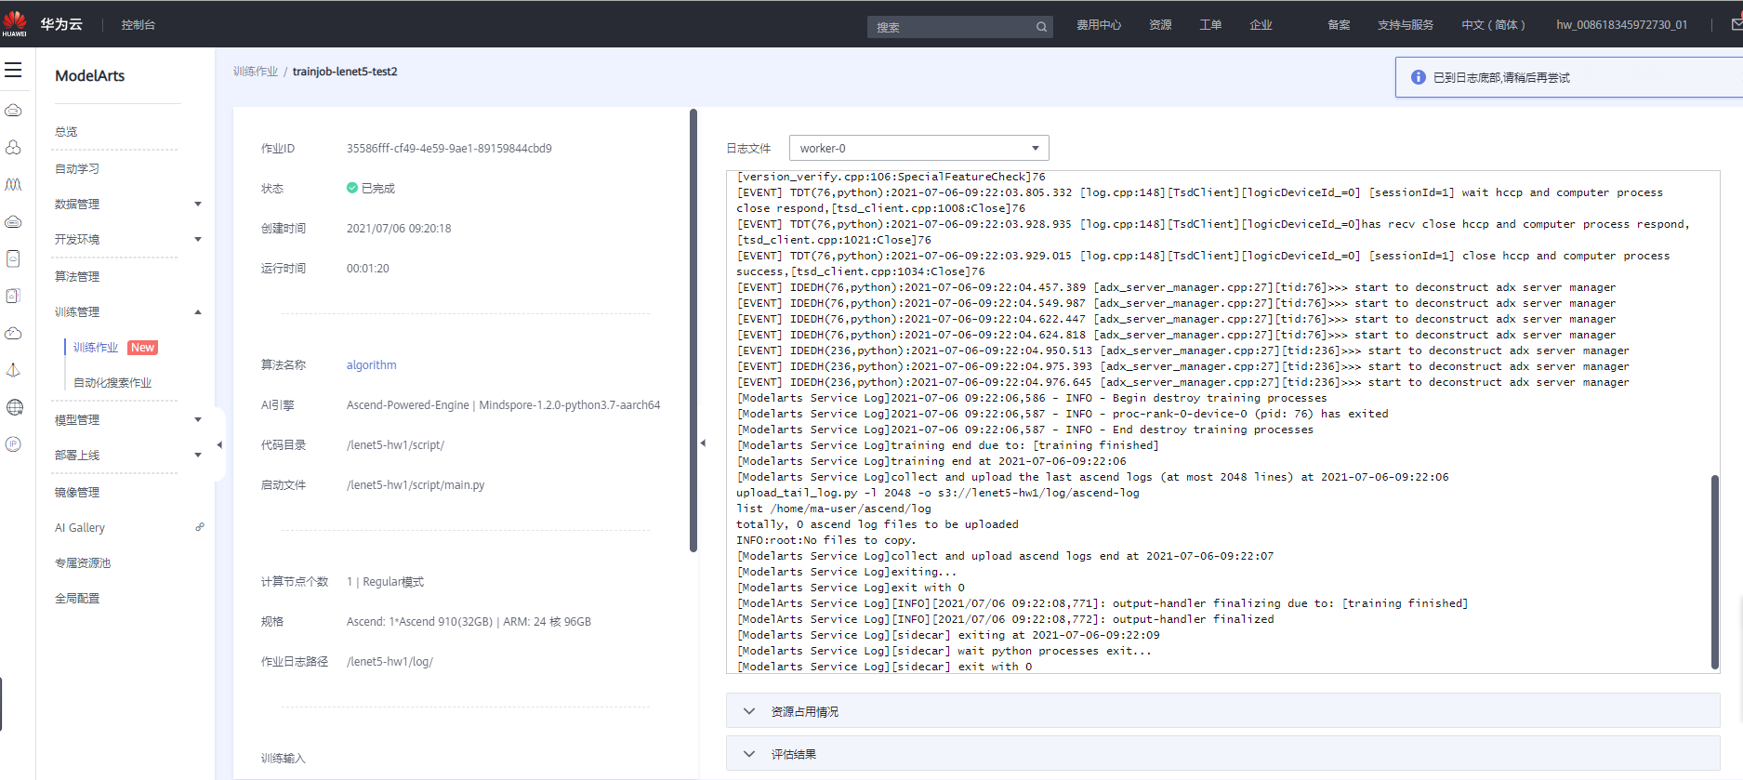Click the run time value 00:01:20
Screen dimensions: 1743x780
pyautogui.click(x=368, y=269)
